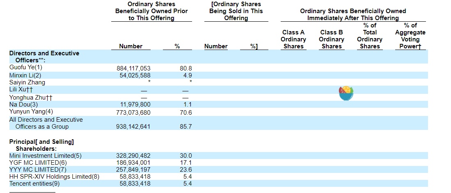
Task: Select Mini Investment Limited(5) row
Action: click(46, 156)
